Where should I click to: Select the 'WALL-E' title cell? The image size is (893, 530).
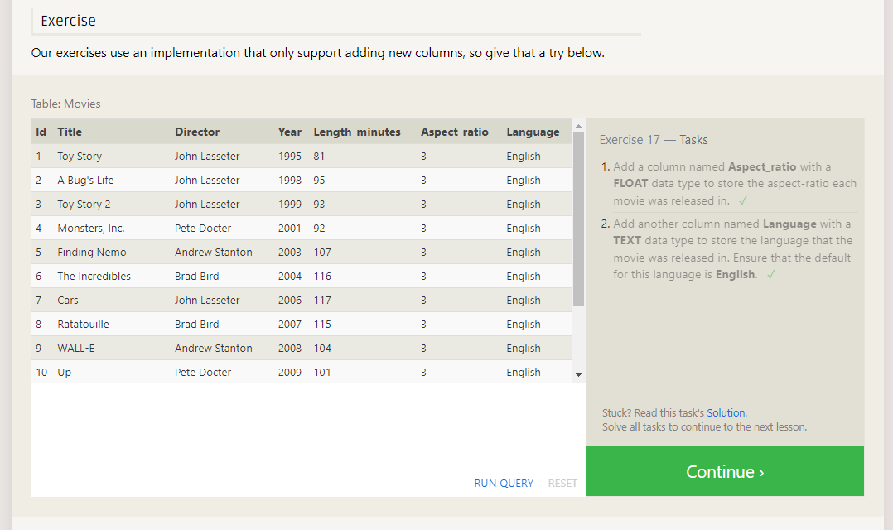coord(75,348)
